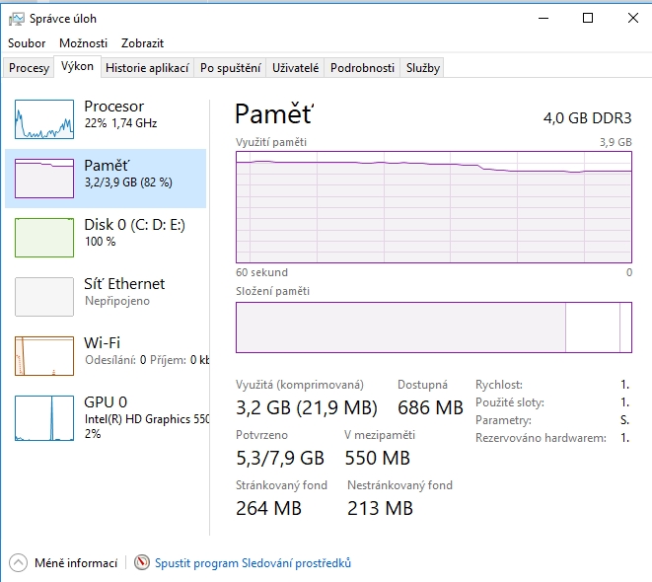652x582 pixels.
Task: Click Spustit program Sledování prostředků link
Action: coord(253,563)
